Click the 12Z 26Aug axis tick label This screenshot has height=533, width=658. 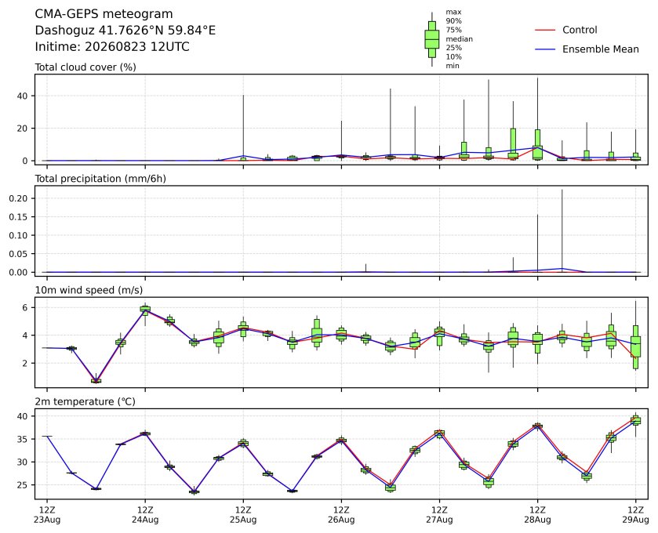341,515
